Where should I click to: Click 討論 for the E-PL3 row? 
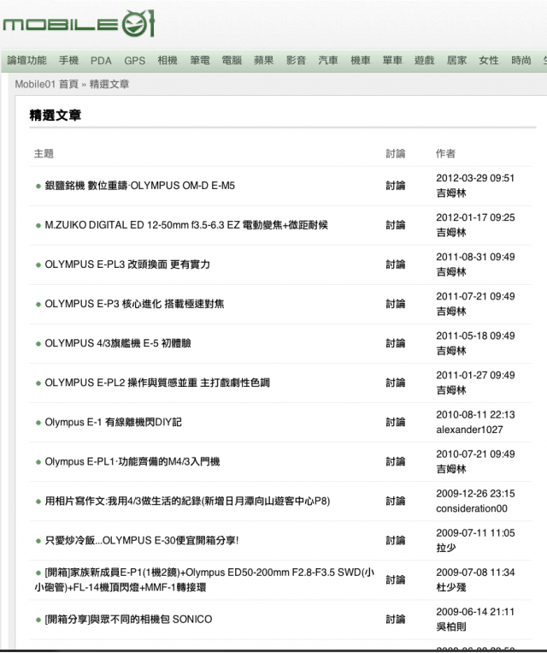395,264
